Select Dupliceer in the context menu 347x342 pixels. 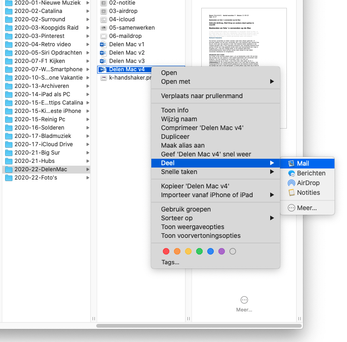(x=216, y=137)
